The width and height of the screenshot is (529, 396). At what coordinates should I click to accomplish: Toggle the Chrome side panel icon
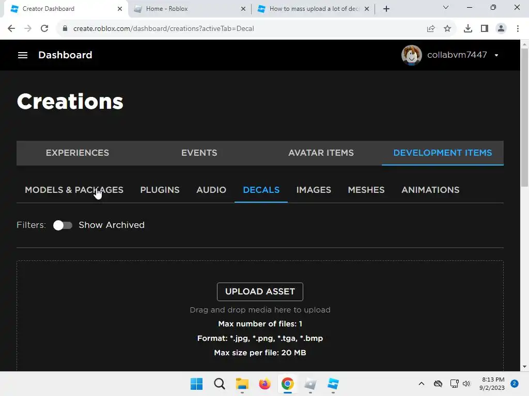point(485,29)
